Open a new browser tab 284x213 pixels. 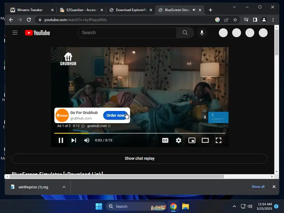click(x=210, y=10)
